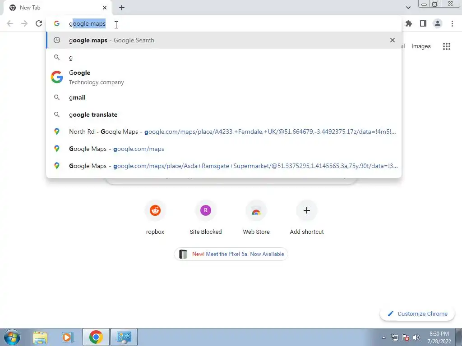
Task: Choose the google translate suggestion
Action: [x=224, y=114]
